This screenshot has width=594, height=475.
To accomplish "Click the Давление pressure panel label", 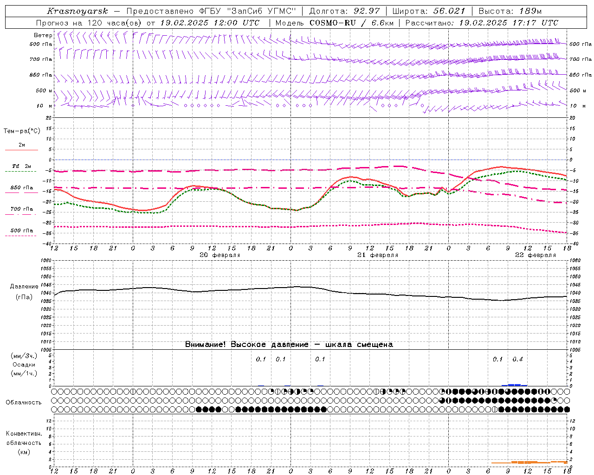I will pos(24,286).
